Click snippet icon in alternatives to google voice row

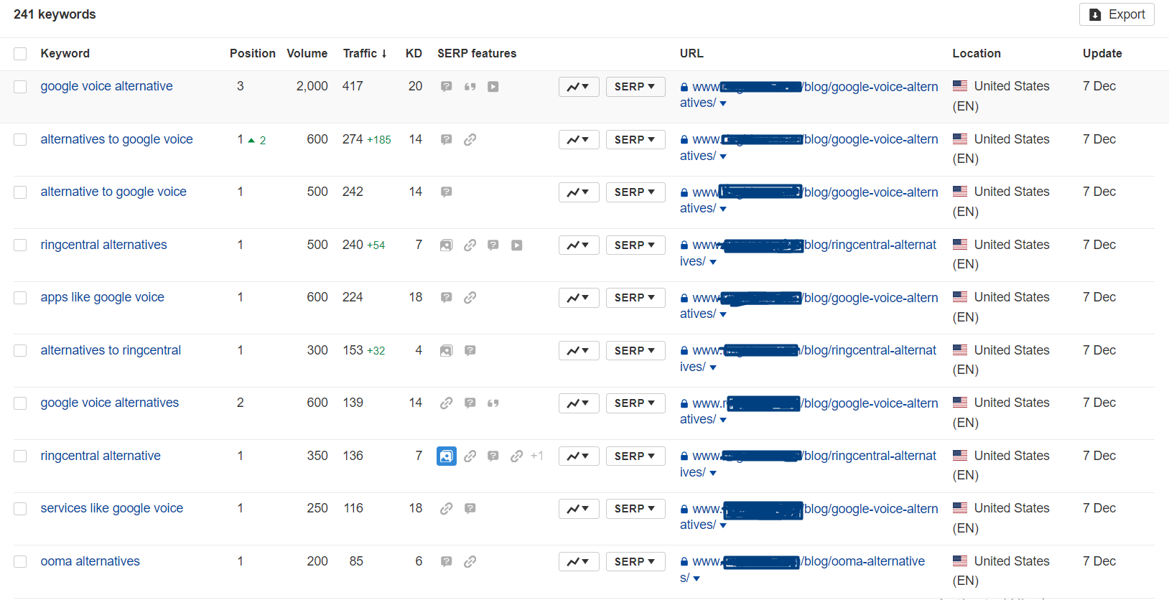[x=446, y=140]
